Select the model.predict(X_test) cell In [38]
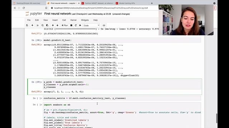Image resolution: width=229 pixels, height=128 pixels. coord(122,40)
